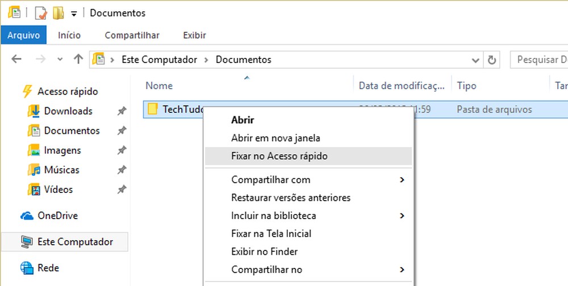Choose Abrir in the context menu
This screenshot has height=286, width=568.
[243, 120]
